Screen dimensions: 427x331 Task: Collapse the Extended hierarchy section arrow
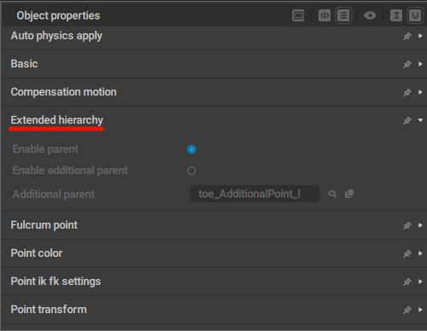pyautogui.click(x=420, y=120)
